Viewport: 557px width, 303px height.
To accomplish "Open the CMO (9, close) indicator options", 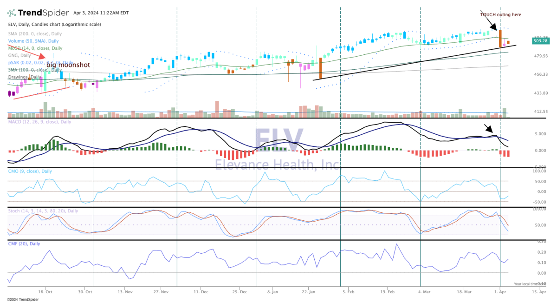I will point(30,171).
